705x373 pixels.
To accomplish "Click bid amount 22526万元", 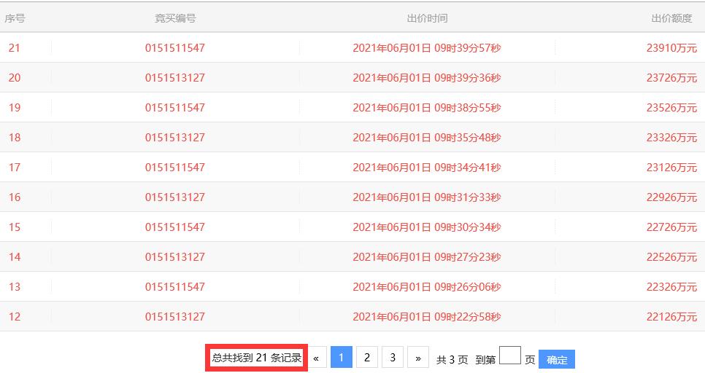I will (x=671, y=256).
